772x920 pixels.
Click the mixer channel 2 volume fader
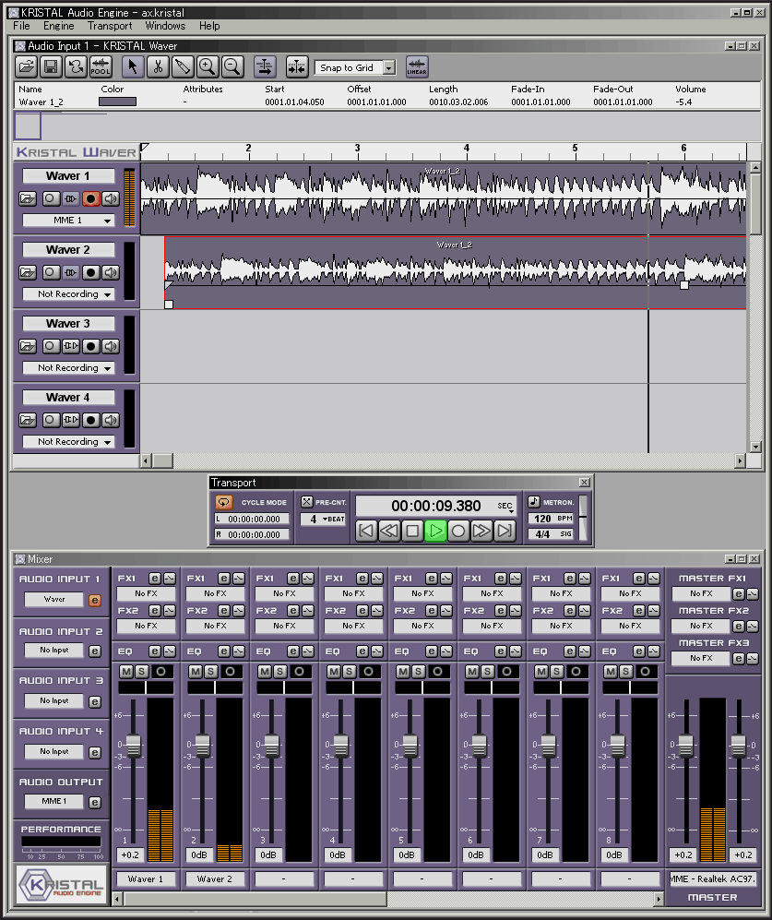point(202,746)
